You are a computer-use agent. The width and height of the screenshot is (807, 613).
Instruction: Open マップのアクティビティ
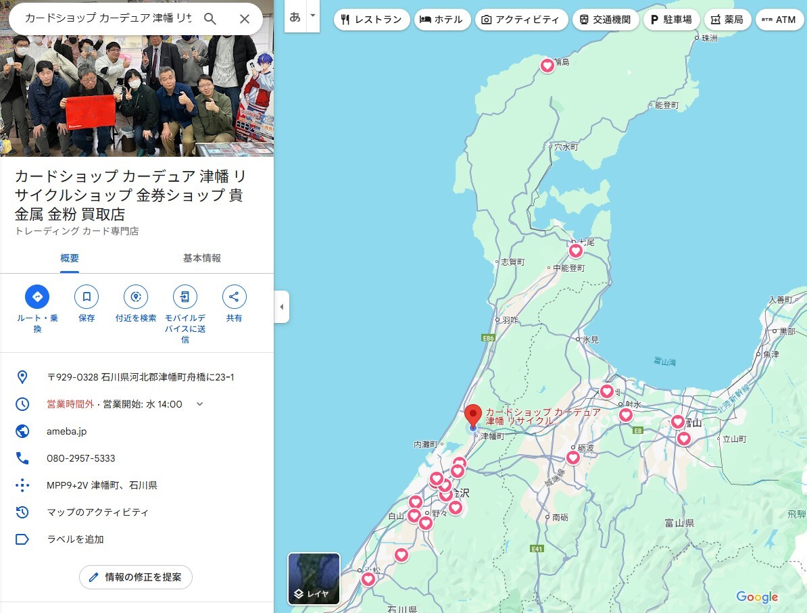(97, 512)
